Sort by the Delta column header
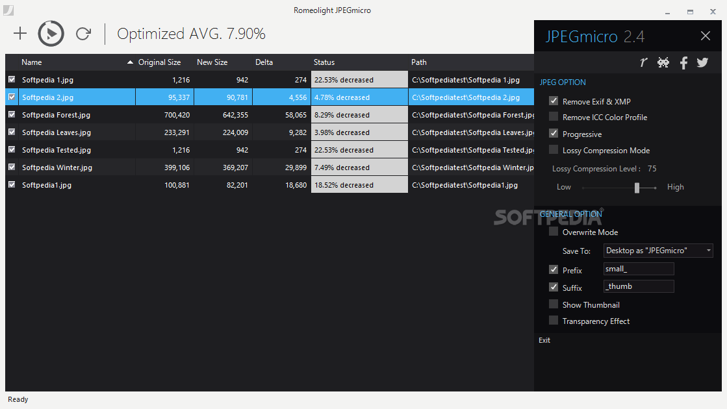Viewport: 727px width, 409px height. coord(264,62)
